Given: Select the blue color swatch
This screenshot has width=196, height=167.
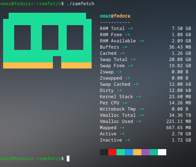Looking at the screenshot, I should tap(129, 152).
